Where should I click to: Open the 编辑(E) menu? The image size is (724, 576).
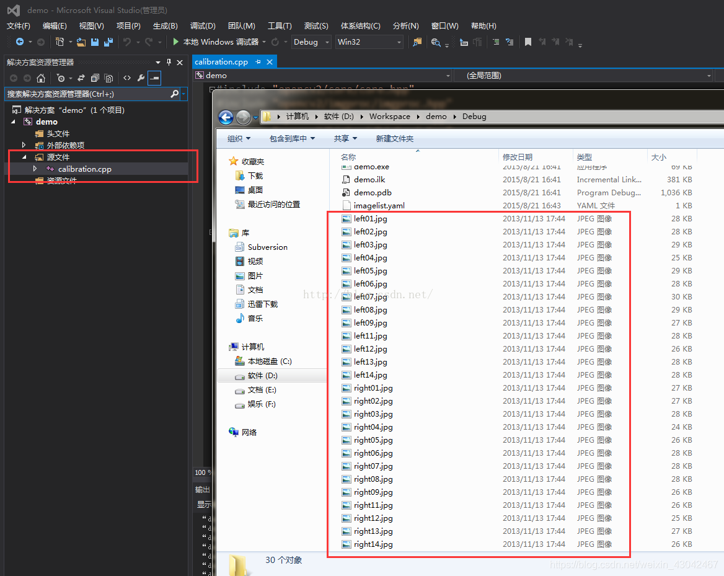tap(55, 26)
